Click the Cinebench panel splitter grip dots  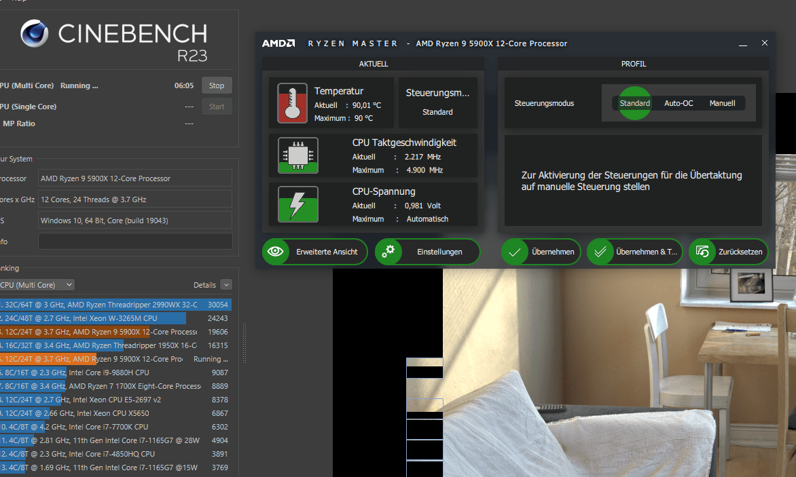[x=245, y=343]
